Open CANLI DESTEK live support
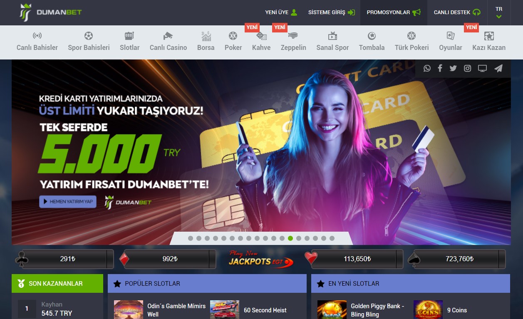The width and height of the screenshot is (523, 319). pyautogui.click(x=457, y=12)
